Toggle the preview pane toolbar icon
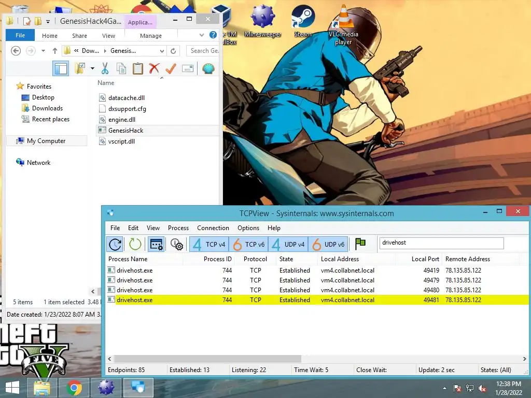The width and height of the screenshot is (531, 398). (61, 69)
